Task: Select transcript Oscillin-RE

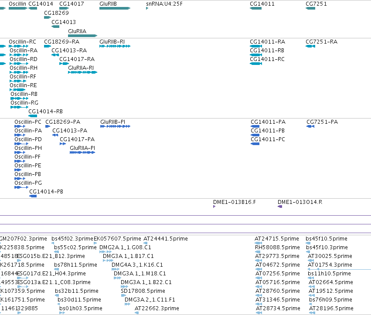Action: [x=23, y=85]
